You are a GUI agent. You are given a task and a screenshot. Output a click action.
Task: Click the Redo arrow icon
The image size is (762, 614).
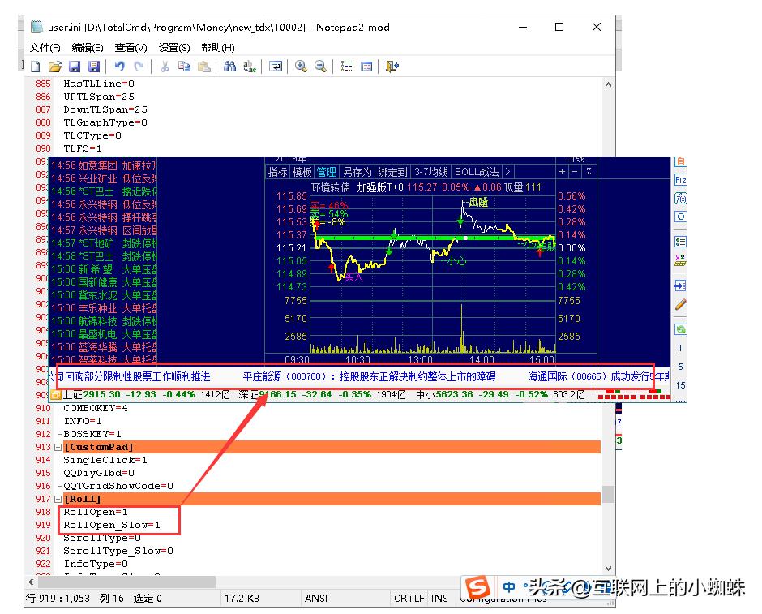coord(139,67)
